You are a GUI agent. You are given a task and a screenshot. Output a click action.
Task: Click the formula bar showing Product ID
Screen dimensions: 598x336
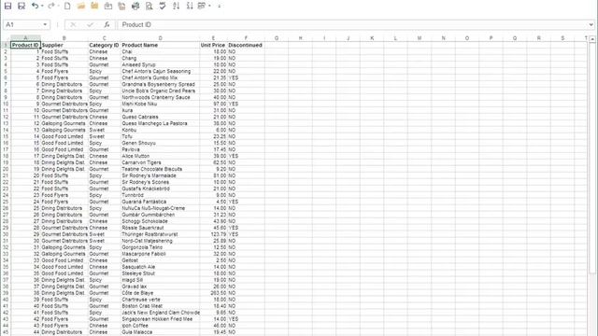[353, 25]
